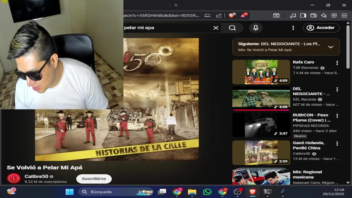Open File Explorer from the taskbar

pyautogui.click(x=192, y=192)
